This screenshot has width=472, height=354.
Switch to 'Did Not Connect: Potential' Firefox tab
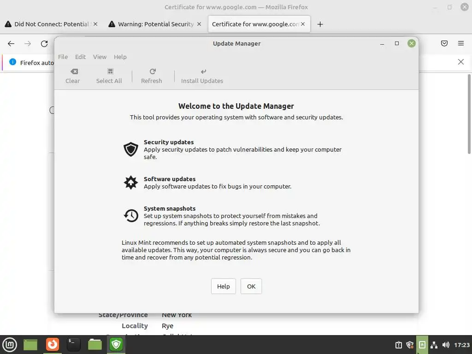click(x=51, y=24)
